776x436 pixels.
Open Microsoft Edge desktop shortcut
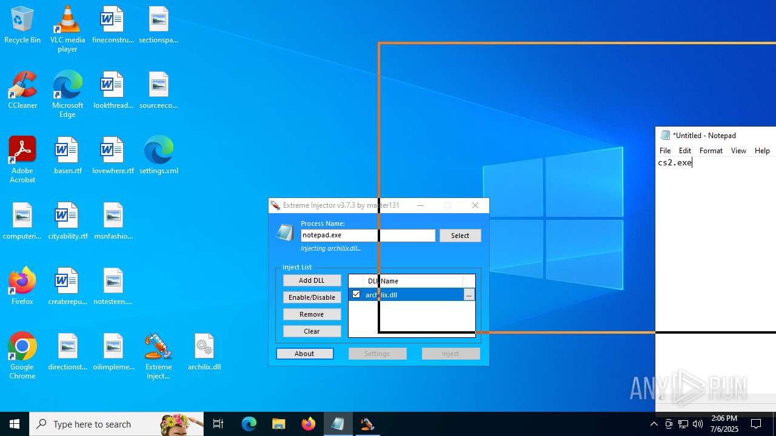pos(67,94)
